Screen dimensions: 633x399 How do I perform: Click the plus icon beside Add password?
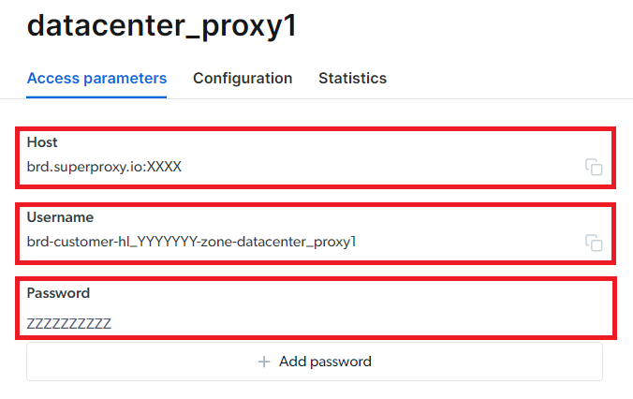264,362
